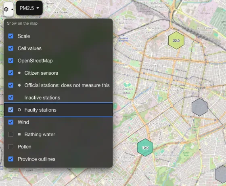Open the PM2.5 pollutant dropdown
226x186 pixels.
[29, 8]
